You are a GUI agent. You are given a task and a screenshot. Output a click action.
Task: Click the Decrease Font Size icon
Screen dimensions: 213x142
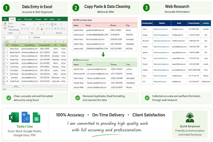44,24
